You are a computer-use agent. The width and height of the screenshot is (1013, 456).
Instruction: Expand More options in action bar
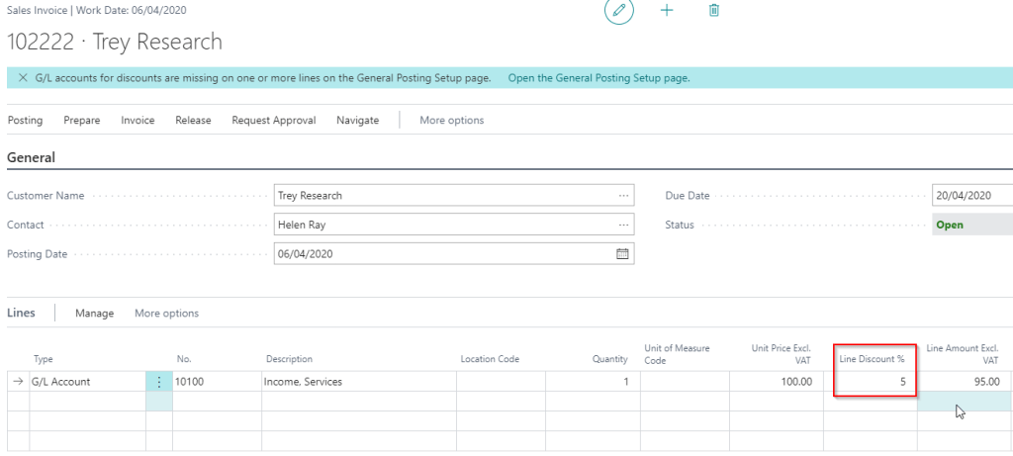pyautogui.click(x=452, y=121)
